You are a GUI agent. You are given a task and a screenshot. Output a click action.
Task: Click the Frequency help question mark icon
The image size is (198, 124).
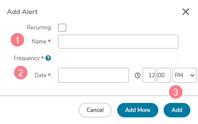tap(48, 58)
